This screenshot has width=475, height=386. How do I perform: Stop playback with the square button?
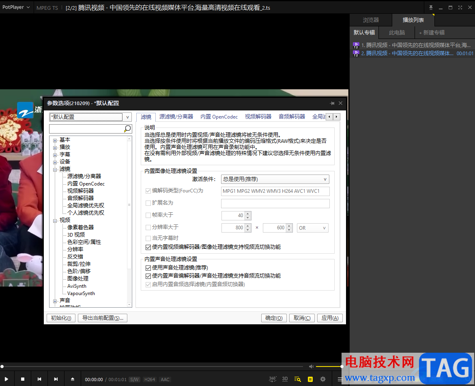click(23, 379)
